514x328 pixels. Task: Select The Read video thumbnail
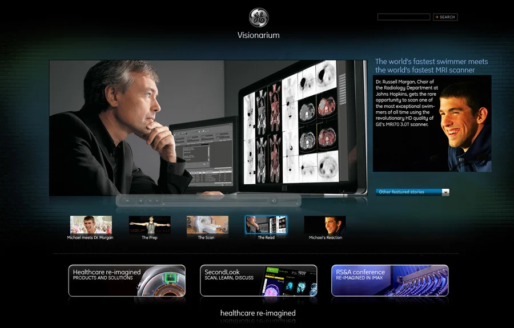tap(266, 225)
